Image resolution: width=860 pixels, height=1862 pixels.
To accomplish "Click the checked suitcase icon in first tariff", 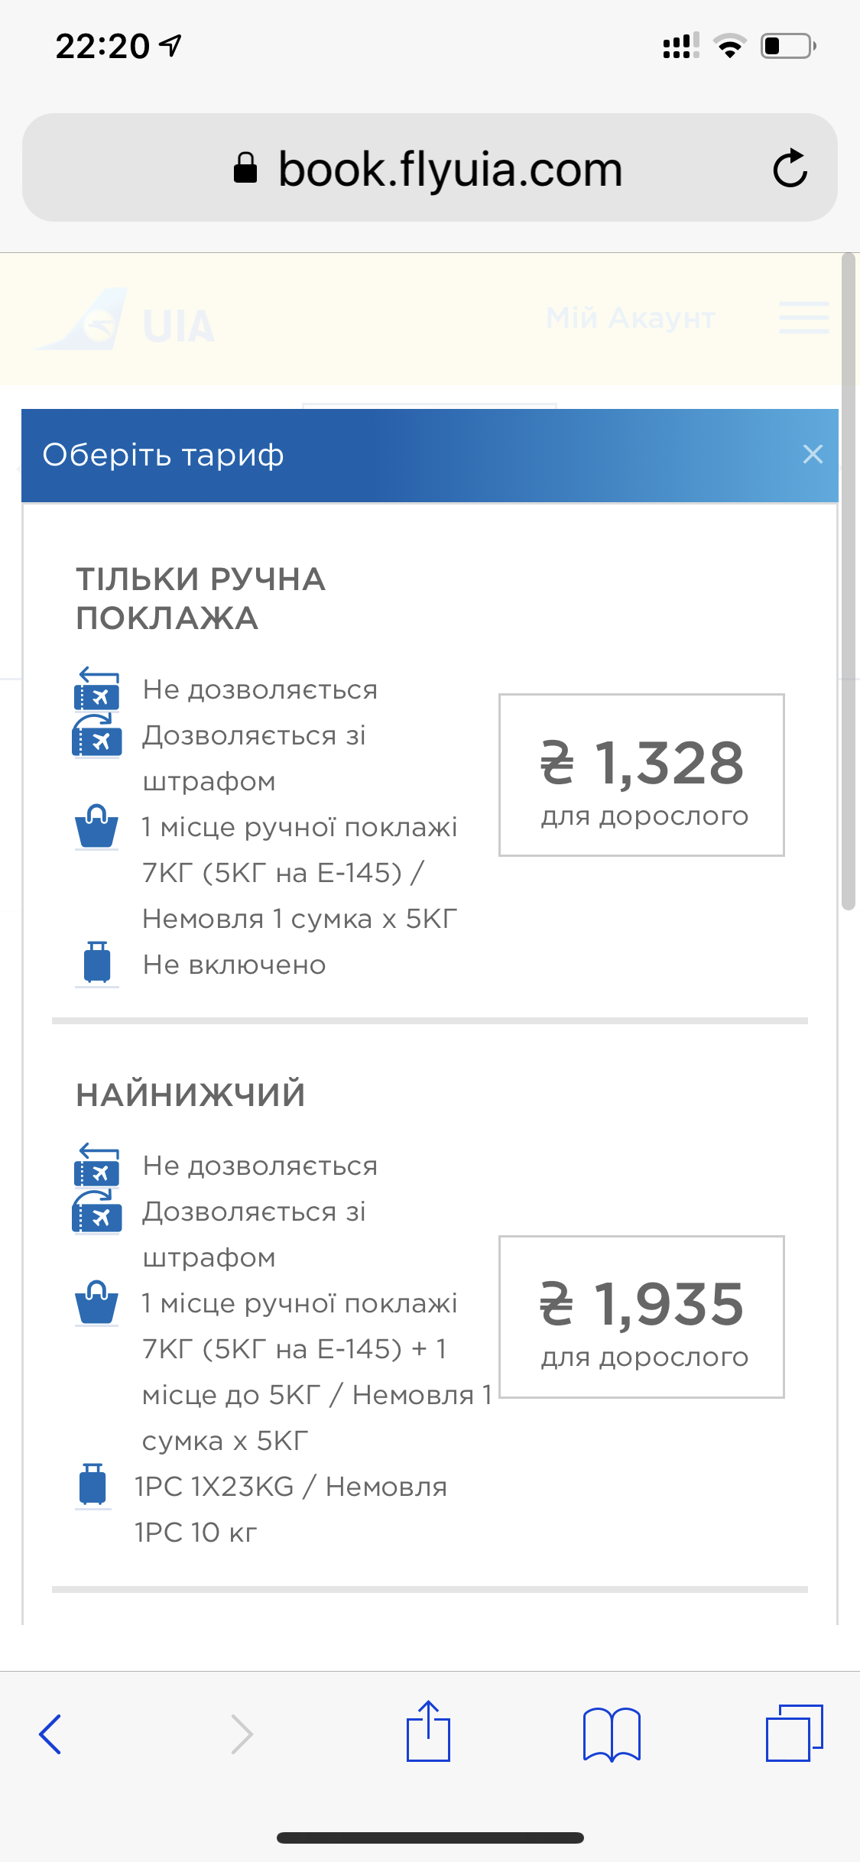I will tap(97, 963).
